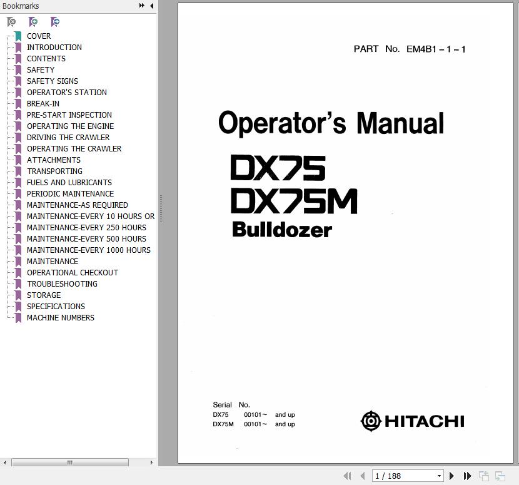The width and height of the screenshot is (519, 485).
Task: Click the bookmarks horizontal scrollbar thumb
Action: tap(70, 462)
